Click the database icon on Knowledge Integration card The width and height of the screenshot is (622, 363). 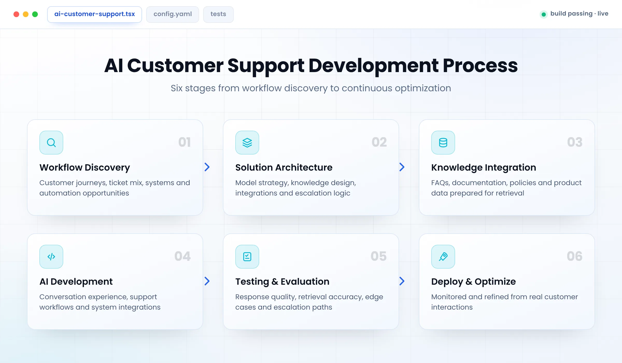(443, 143)
